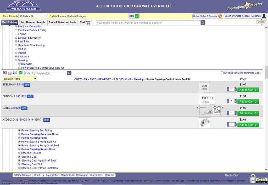Click the magnifier icon in top search bar
Viewport: 268px width, 185px height.
click(x=203, y=23)
